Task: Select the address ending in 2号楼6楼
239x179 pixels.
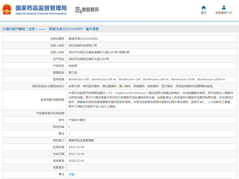Action: 99,52
